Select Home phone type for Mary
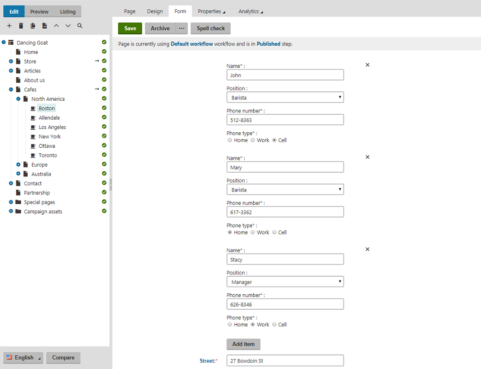Image resolution: width=481 pixels, height=369 pixels. (230, 233)
